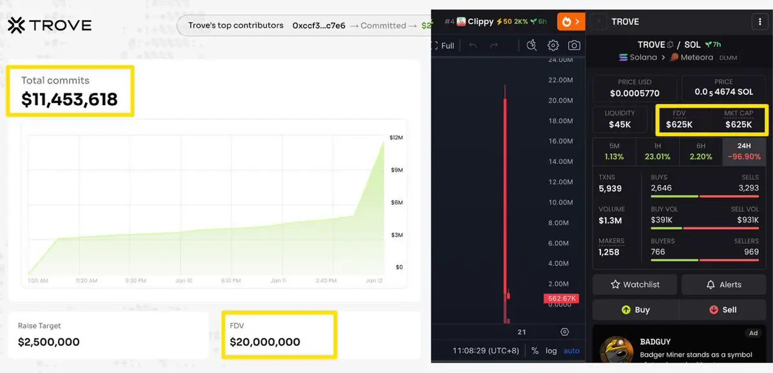Click the Solana chain link
Screen dimensions: 773x373
click(638, 57)
